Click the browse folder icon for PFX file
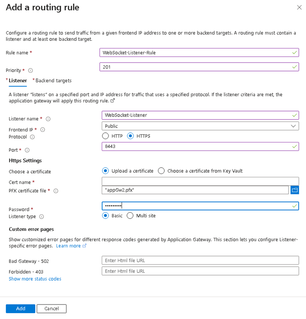306x319 pixels. 295,190
